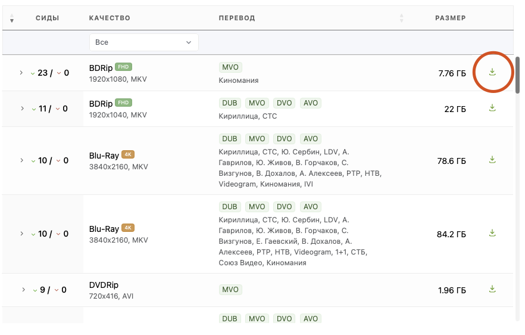525x335 pixels.
Task: Click the Перевод column header
Action: click(x=237, y=18)
